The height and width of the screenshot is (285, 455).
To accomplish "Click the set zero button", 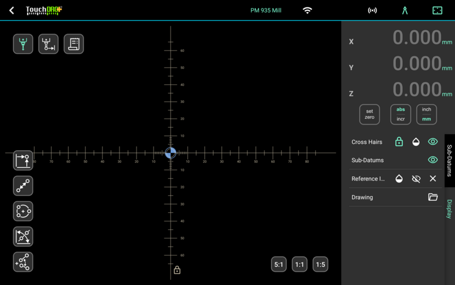I will tap(369, 114).
